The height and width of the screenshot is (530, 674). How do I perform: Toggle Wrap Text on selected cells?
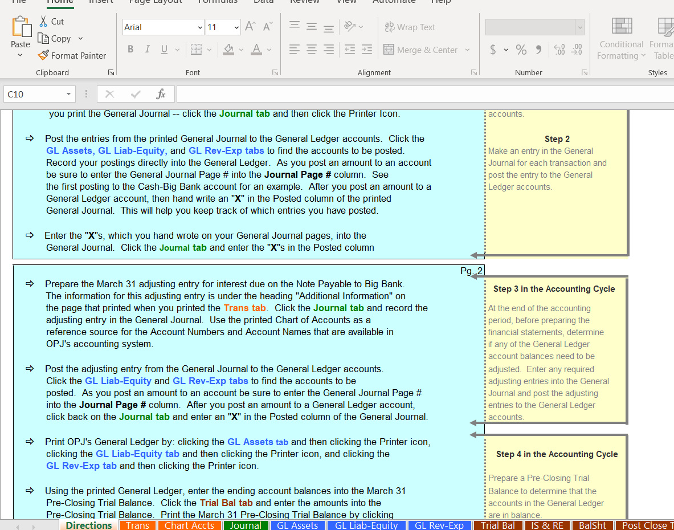tap(410, 27)
